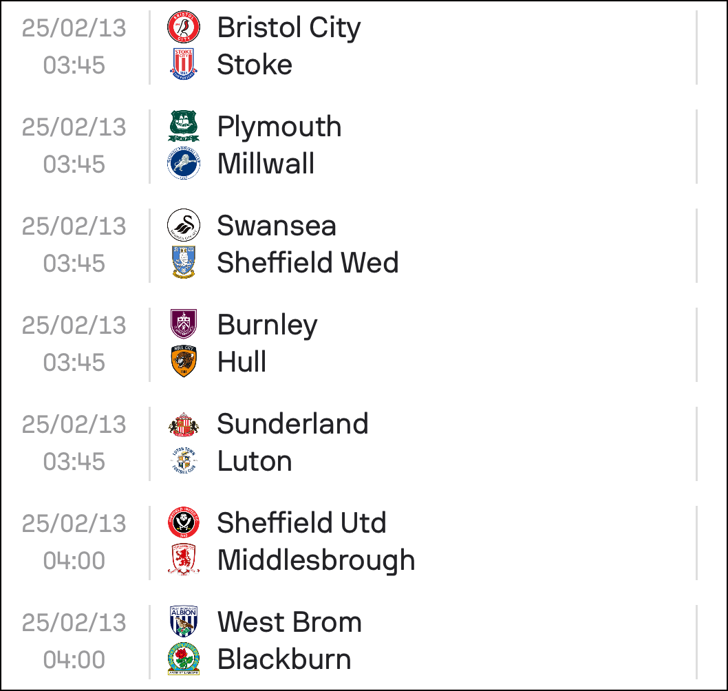
Task: Open the Sheffield Wed team name
Action: tap(308, 262)
